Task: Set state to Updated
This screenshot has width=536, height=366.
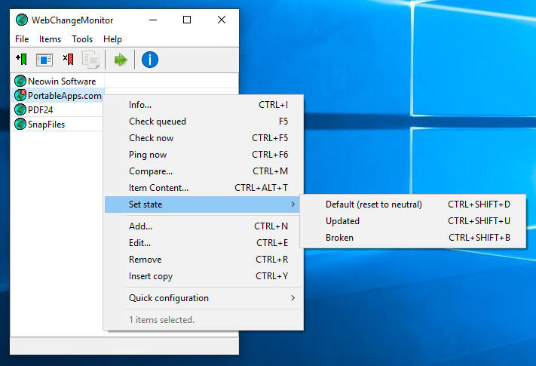Action: [x=342, y=221]
